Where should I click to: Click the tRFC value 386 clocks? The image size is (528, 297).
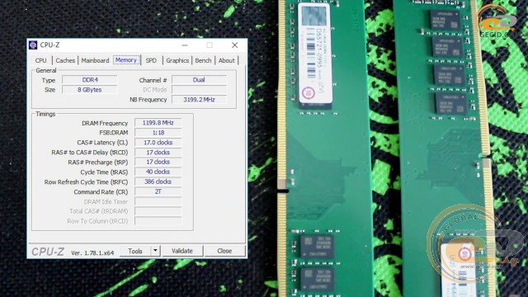[158, 181]
